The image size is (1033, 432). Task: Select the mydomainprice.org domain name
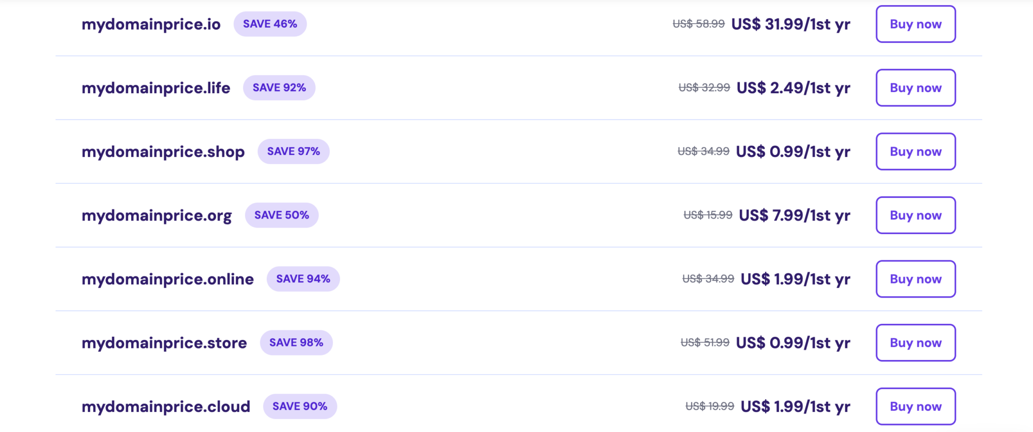click(x=156, y=215)
